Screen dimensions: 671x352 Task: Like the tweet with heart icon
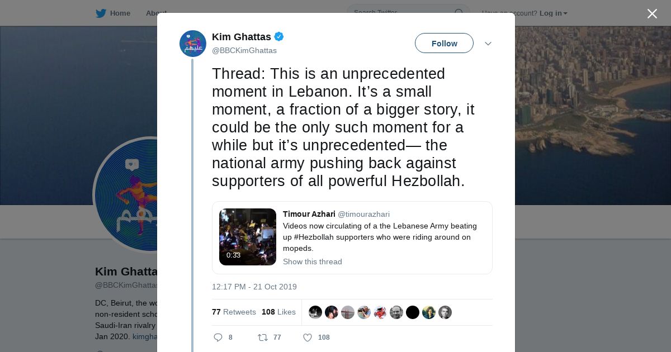307,337
